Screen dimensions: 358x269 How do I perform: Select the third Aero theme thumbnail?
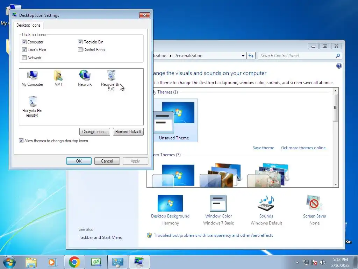[268, 175]
